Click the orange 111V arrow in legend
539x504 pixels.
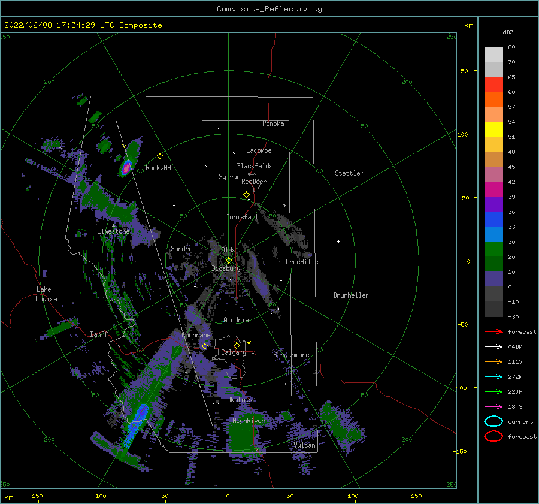coord(493,361)
